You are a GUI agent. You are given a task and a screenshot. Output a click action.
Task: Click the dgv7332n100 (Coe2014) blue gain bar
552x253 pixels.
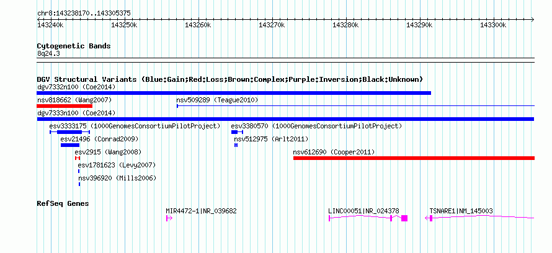[x=234, y=93]
